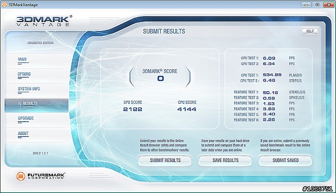Click the Save Results button

point(225,160)
